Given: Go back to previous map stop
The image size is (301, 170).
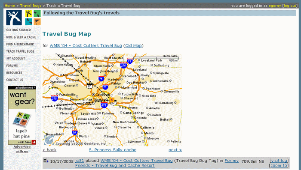Looking at the screenshot, I should point(49,150).
